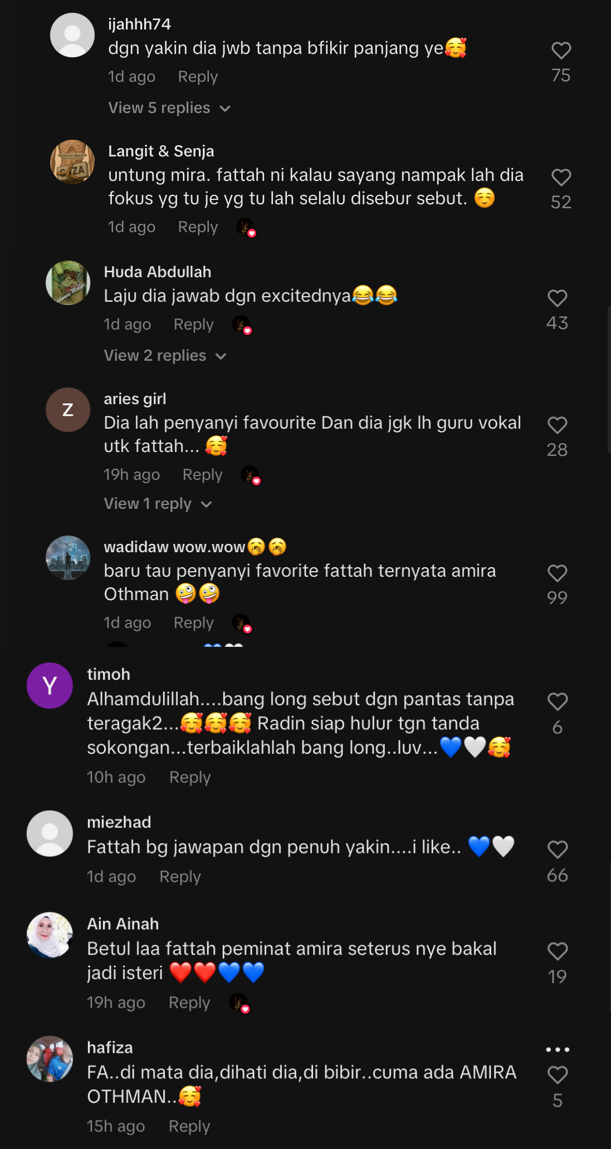
Task: Expand View 2 replies under Huda Abdullah
Action: point(165,356)
